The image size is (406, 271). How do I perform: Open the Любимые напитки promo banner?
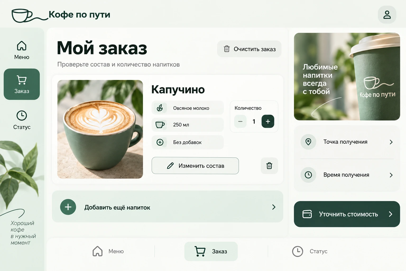pos(347,76)
